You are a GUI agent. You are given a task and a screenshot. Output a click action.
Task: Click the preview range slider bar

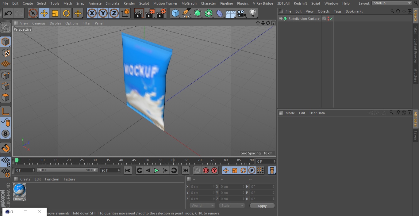point(67,170)
